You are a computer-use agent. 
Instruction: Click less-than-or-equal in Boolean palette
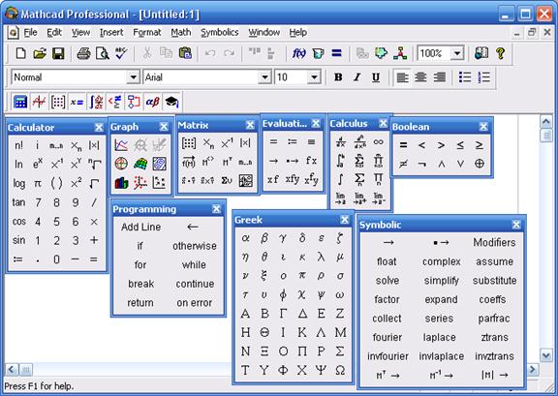pos(460,145)
